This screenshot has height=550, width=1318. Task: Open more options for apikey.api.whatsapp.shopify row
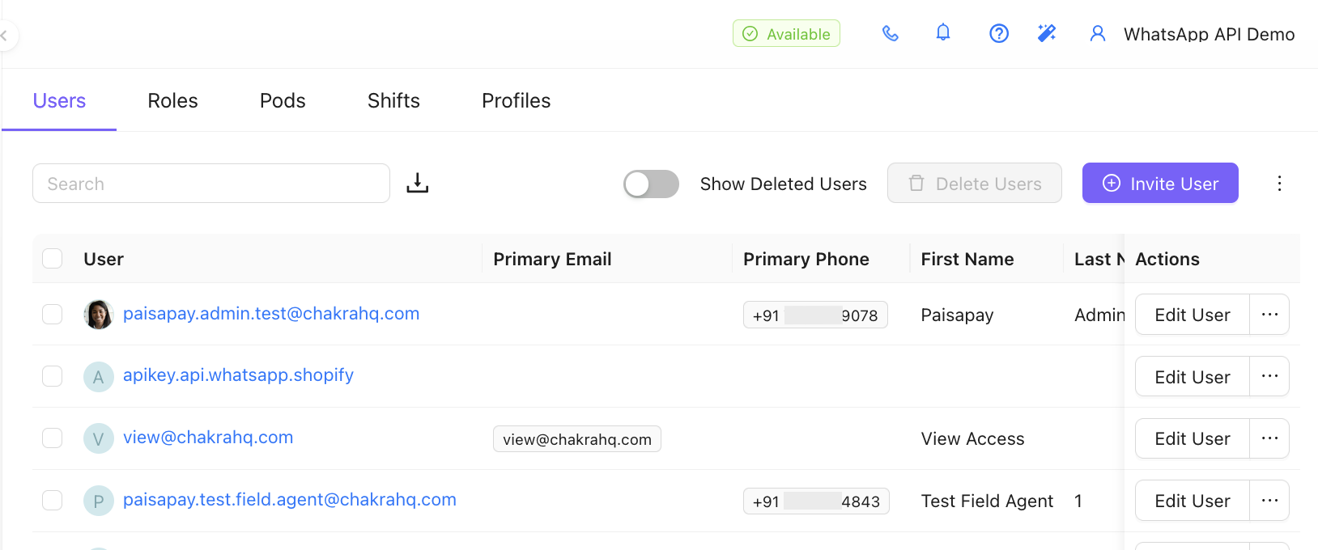click(1269, 376)
